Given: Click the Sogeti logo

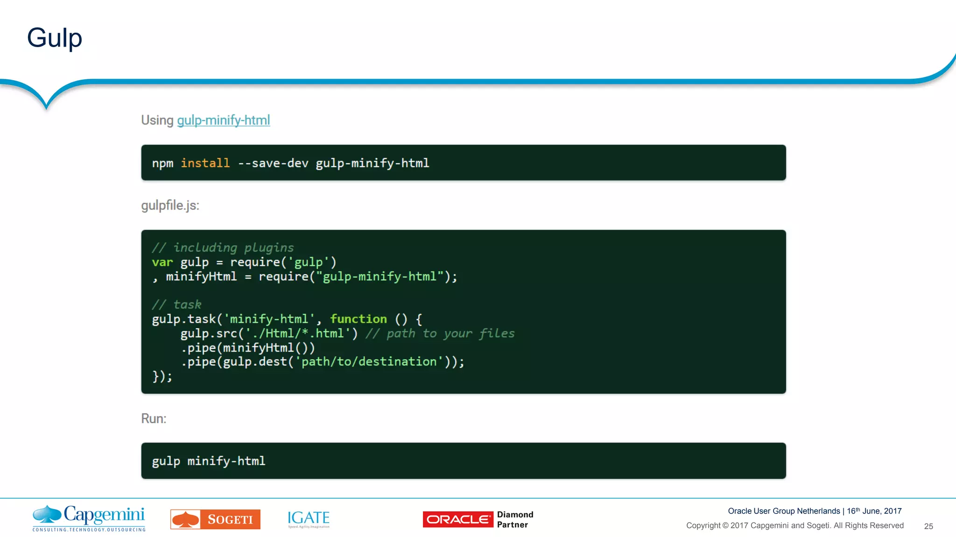Looking at the screenshot, I should [x=215, y=519].
